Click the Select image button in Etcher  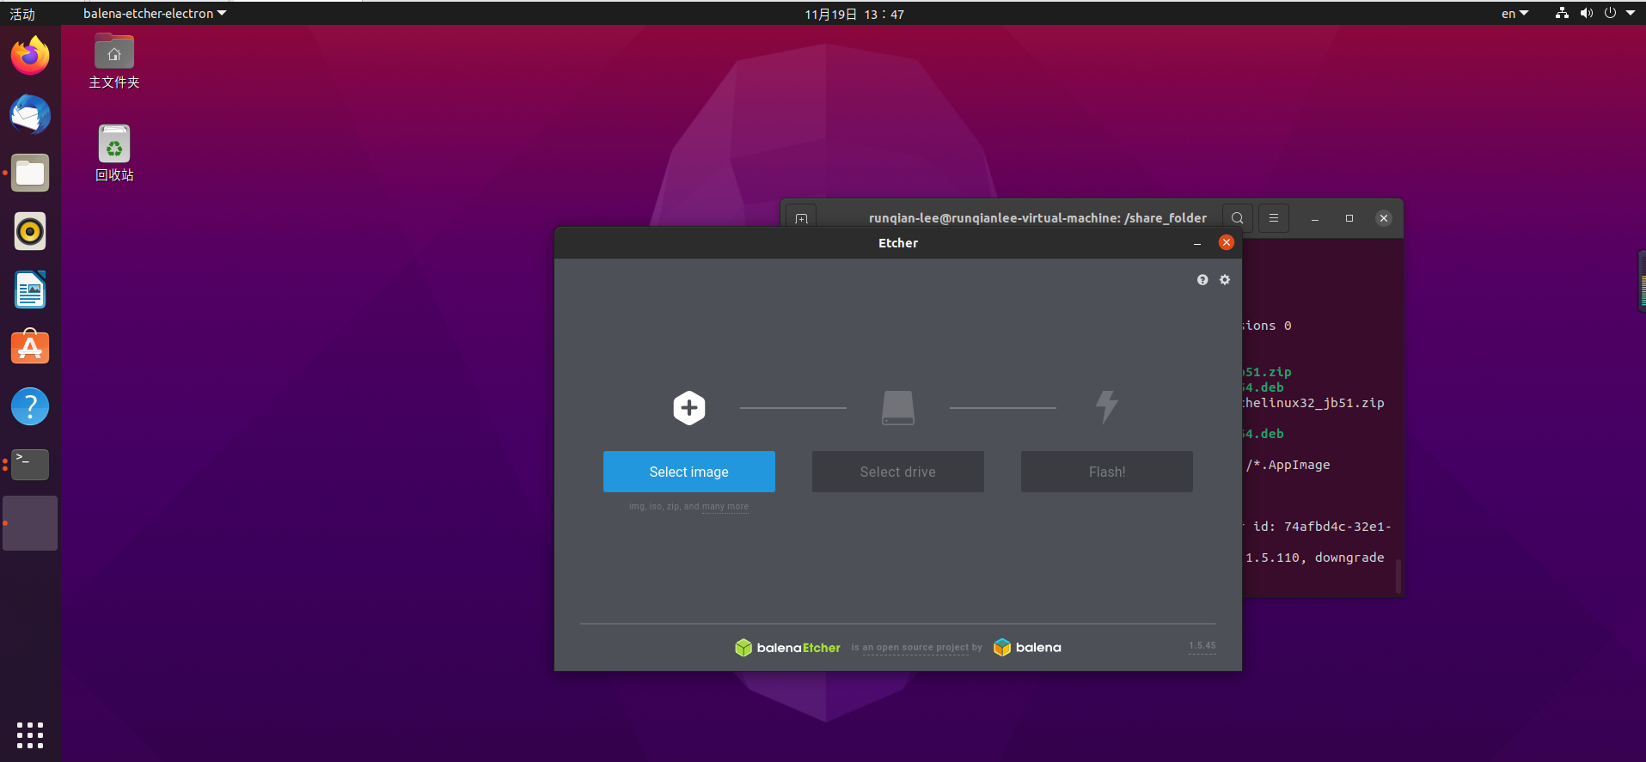[x=688, y=472]
